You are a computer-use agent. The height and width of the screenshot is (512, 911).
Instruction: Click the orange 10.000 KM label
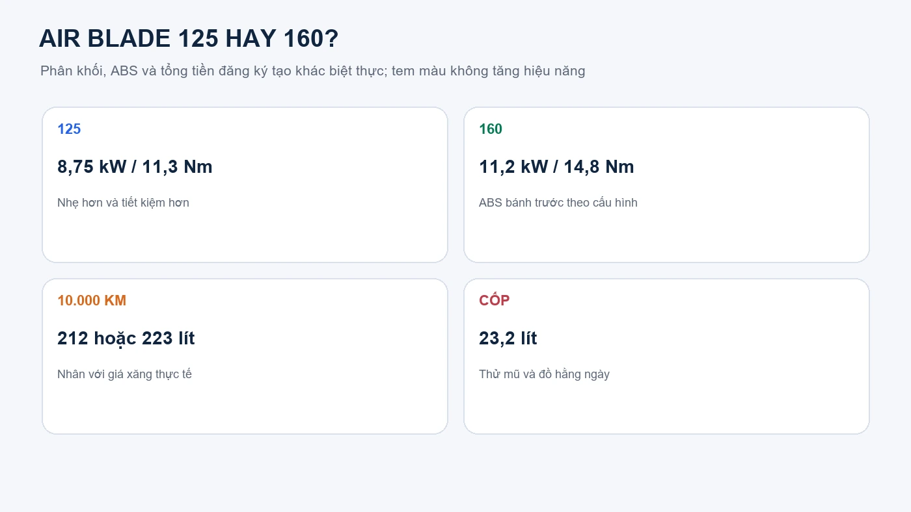pos(92,300)
